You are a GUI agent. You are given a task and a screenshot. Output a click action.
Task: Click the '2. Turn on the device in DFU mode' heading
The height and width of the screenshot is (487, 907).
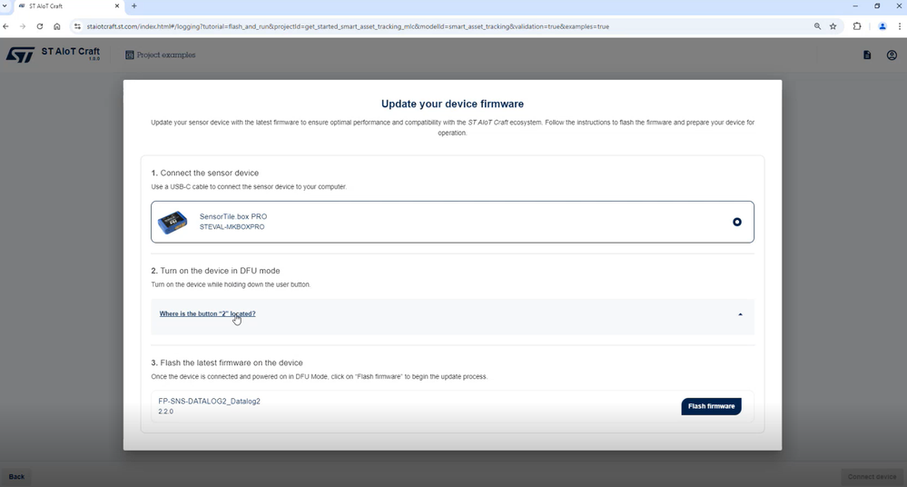click(215, 271)
